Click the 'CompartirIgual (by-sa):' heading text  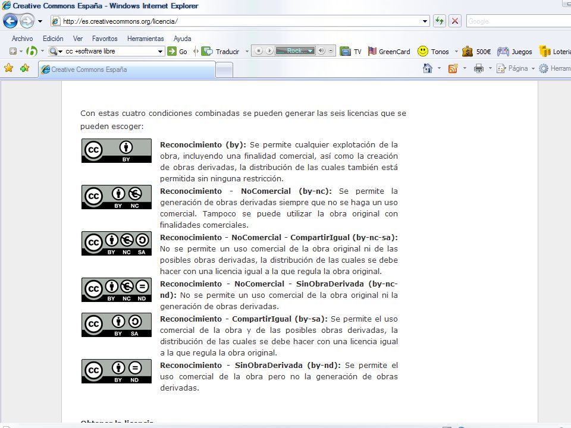click(280, 319)
